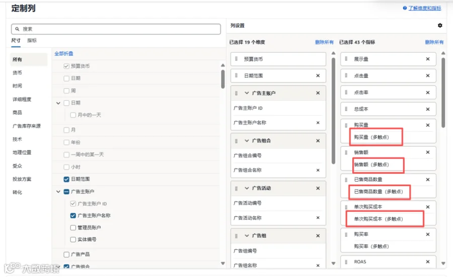Select 时间 category in sidebar
The height and width of the screenshot is (277, 453).
tap(17, 86)
